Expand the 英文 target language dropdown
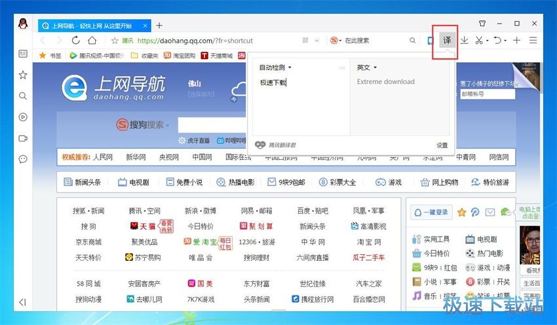Image resolution: width=557 pixels, height=325 pixels. point(367,67)
